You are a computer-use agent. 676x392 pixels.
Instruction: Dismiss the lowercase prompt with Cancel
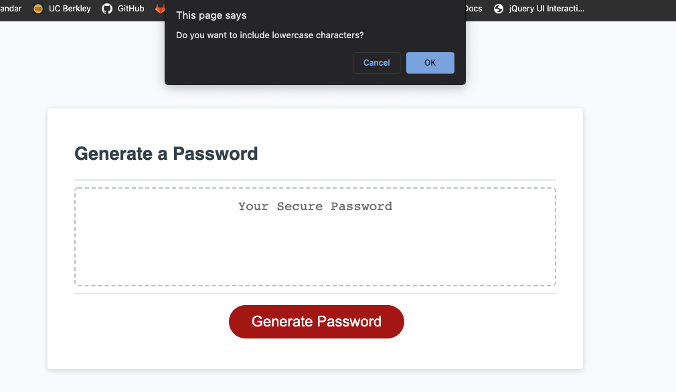pyautogui.click(x=376, y=62)
